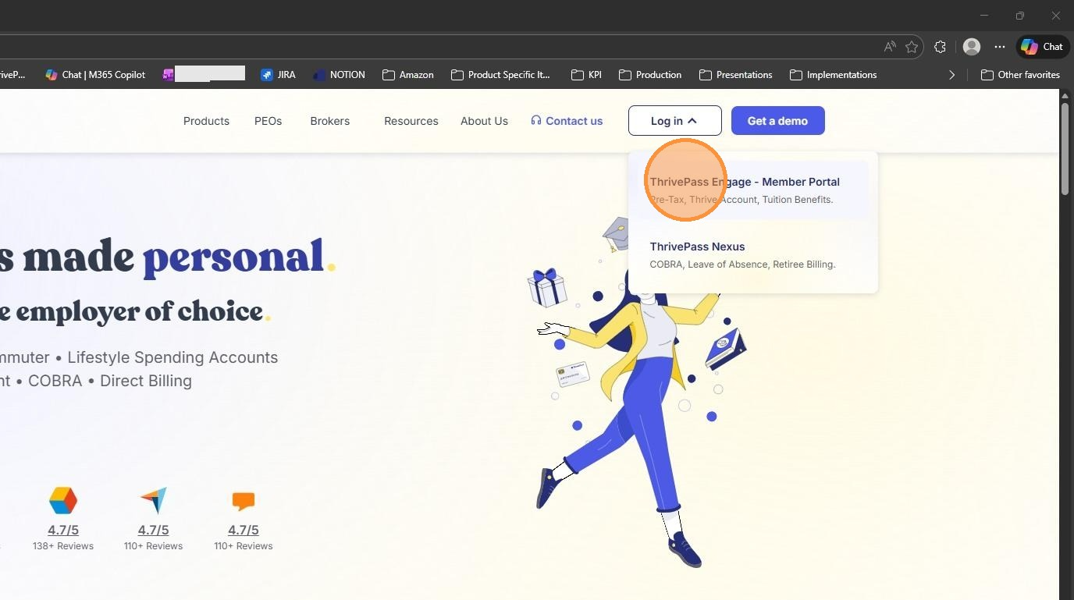This screenshot has height=600, width=1074.
Task: Expand the Production favorites folder
Action: [650, 75]
